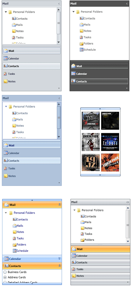The image size is (132, 289).
Task: Collapse dark-themed panel with its header chevron
Action: click(127, 3)
